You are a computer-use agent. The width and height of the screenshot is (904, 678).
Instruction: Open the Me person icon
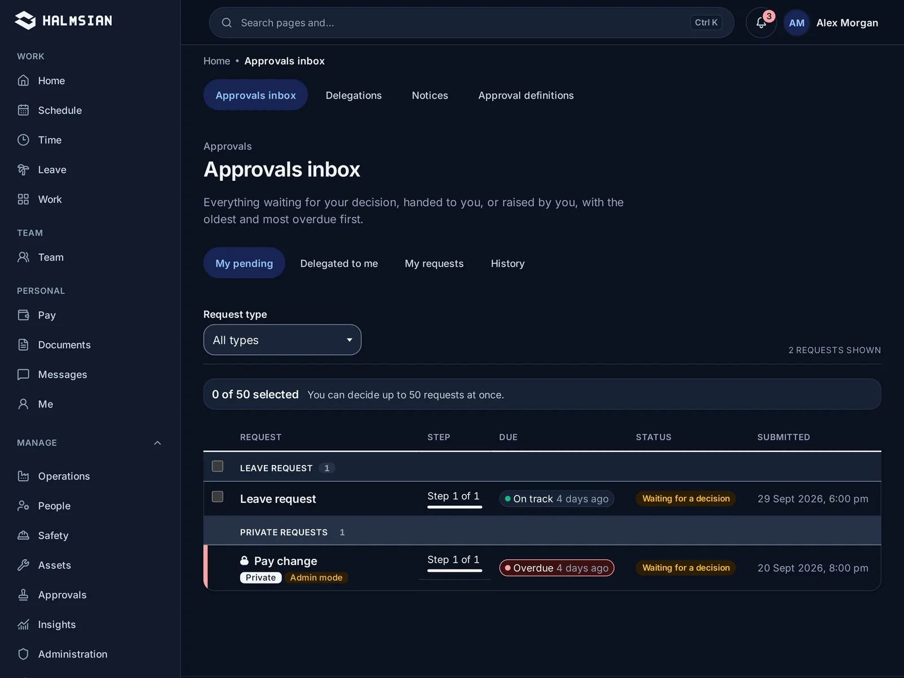(x=23, y=404)
